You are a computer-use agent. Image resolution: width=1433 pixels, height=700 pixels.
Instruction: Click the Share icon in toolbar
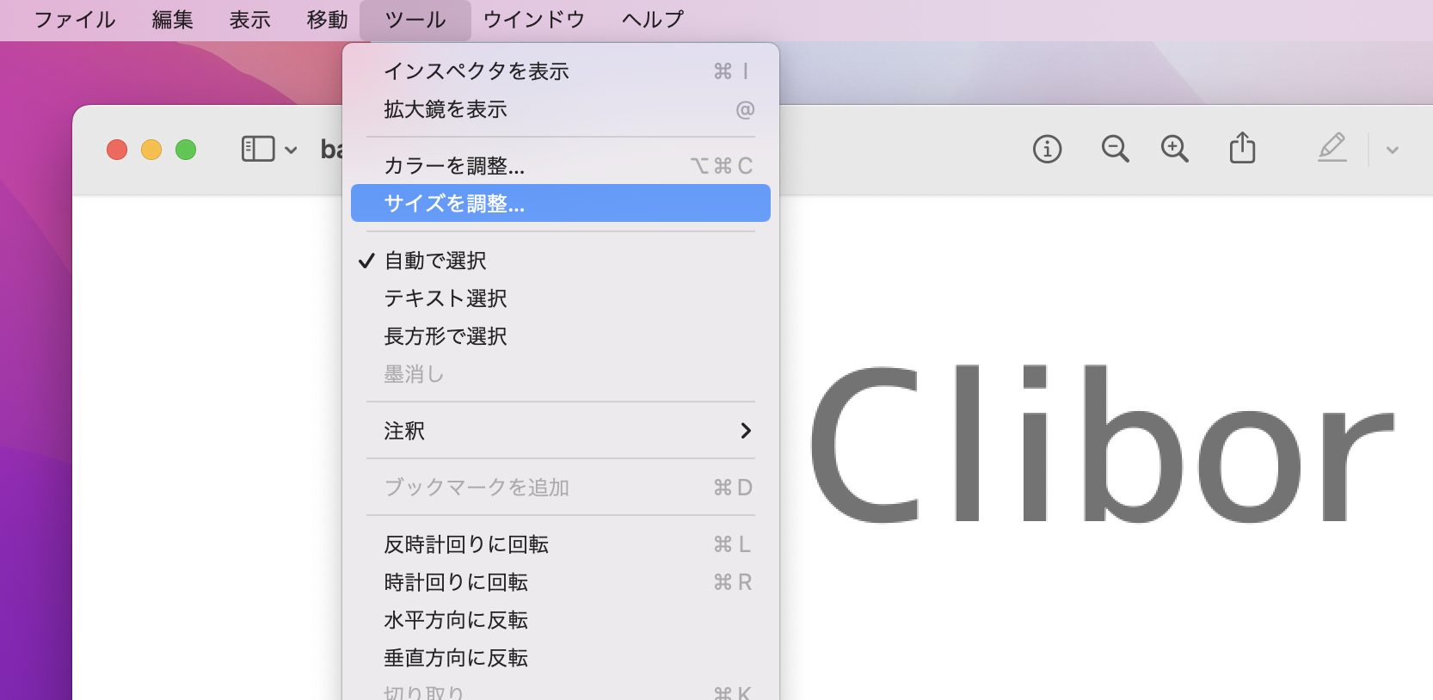click(1242, 148)
